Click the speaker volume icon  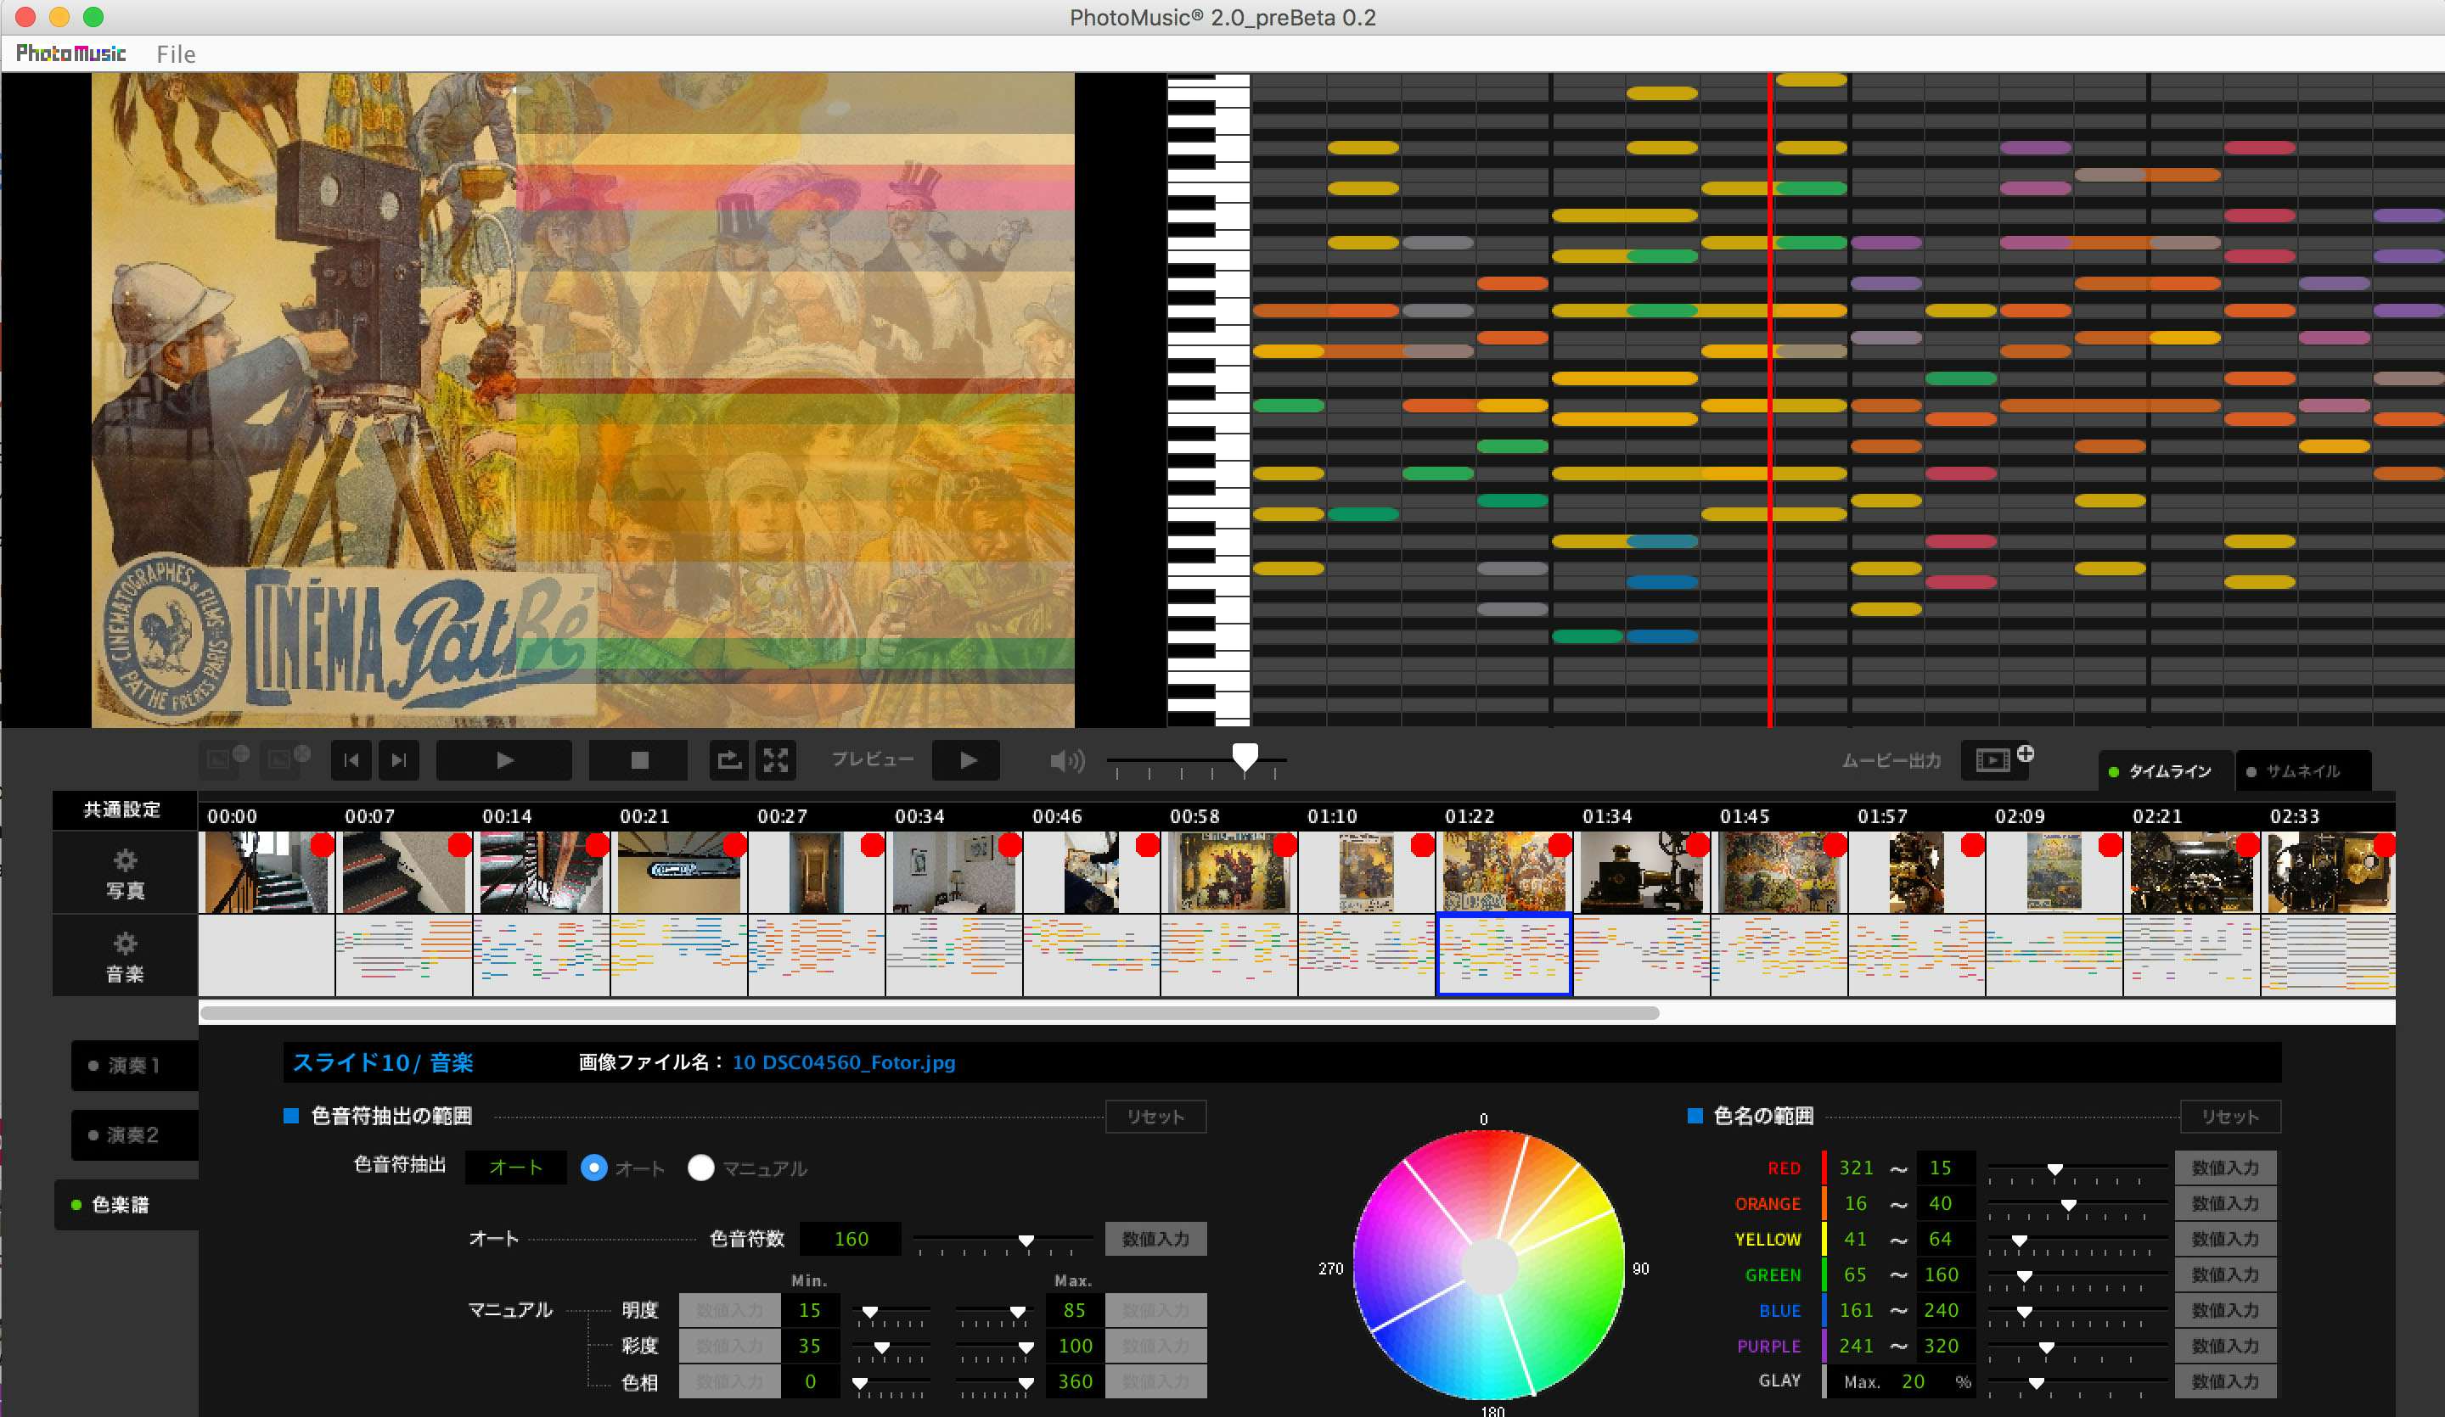pyautogui.click(x=1066, y=761)
